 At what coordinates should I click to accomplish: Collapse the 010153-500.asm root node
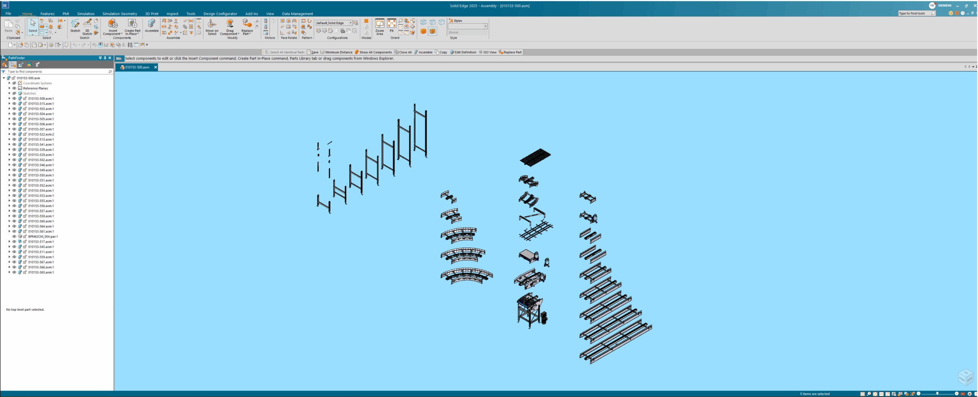4,78
